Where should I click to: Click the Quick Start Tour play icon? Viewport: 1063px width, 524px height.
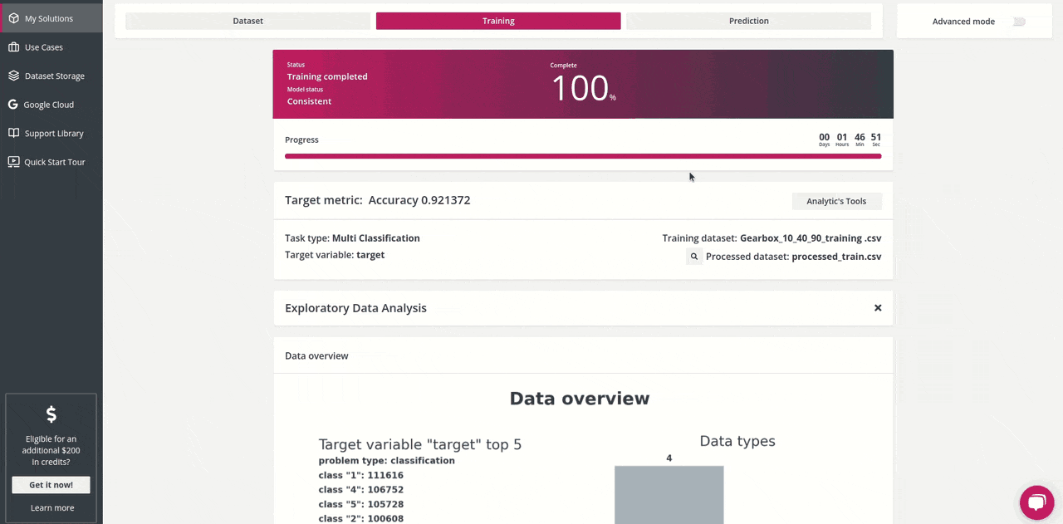point(14,162)
